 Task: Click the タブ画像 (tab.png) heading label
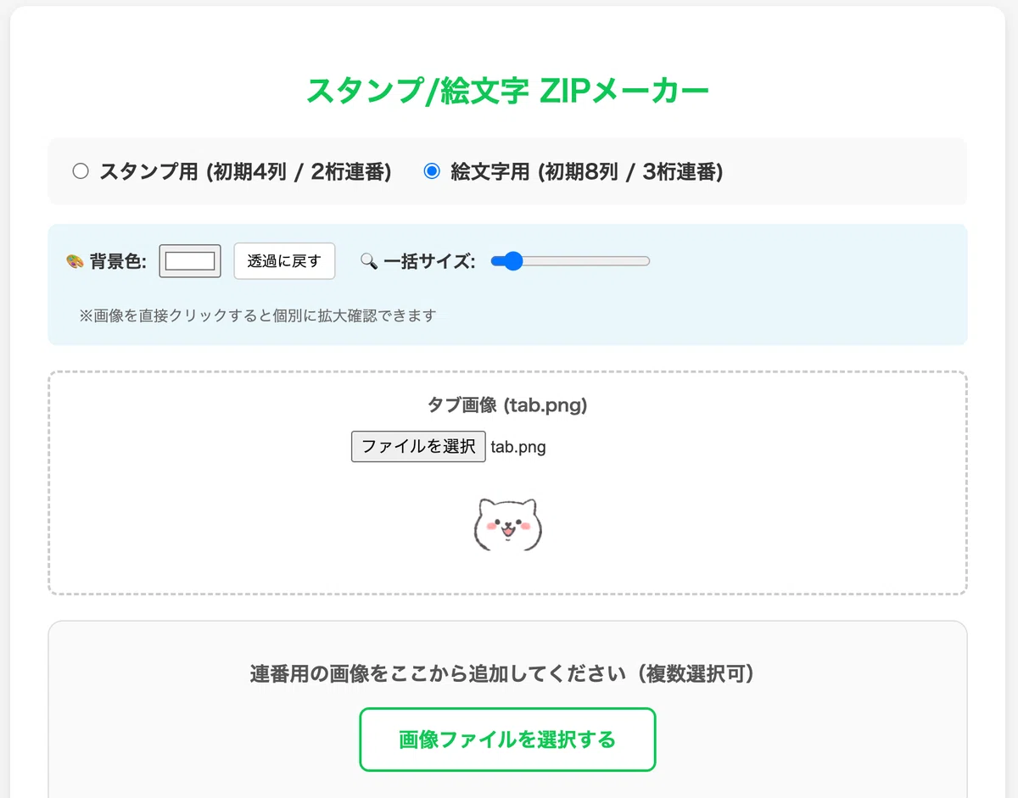pos(507,405)
